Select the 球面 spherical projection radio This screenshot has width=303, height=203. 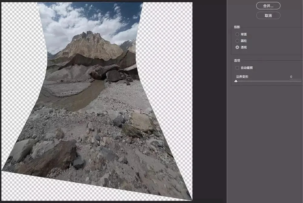point(237,34)
